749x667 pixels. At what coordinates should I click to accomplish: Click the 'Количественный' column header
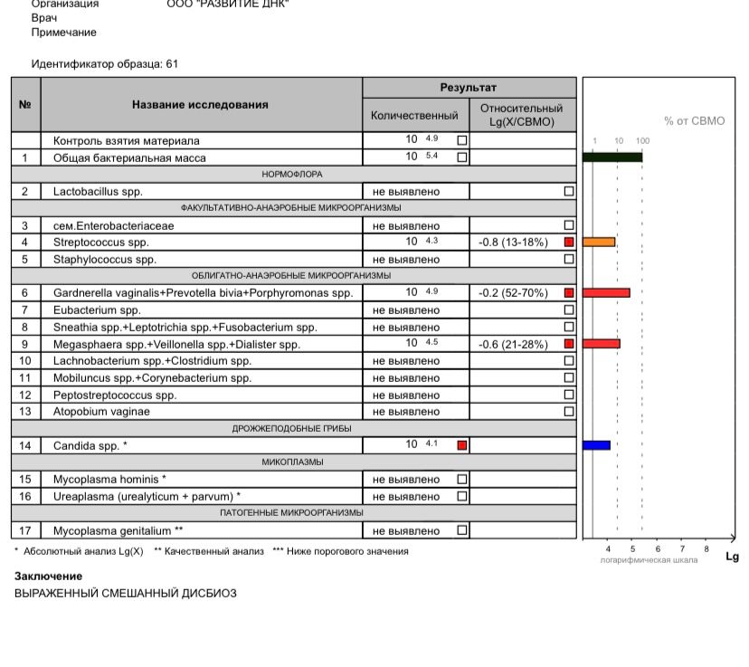[x=415, y=115]
